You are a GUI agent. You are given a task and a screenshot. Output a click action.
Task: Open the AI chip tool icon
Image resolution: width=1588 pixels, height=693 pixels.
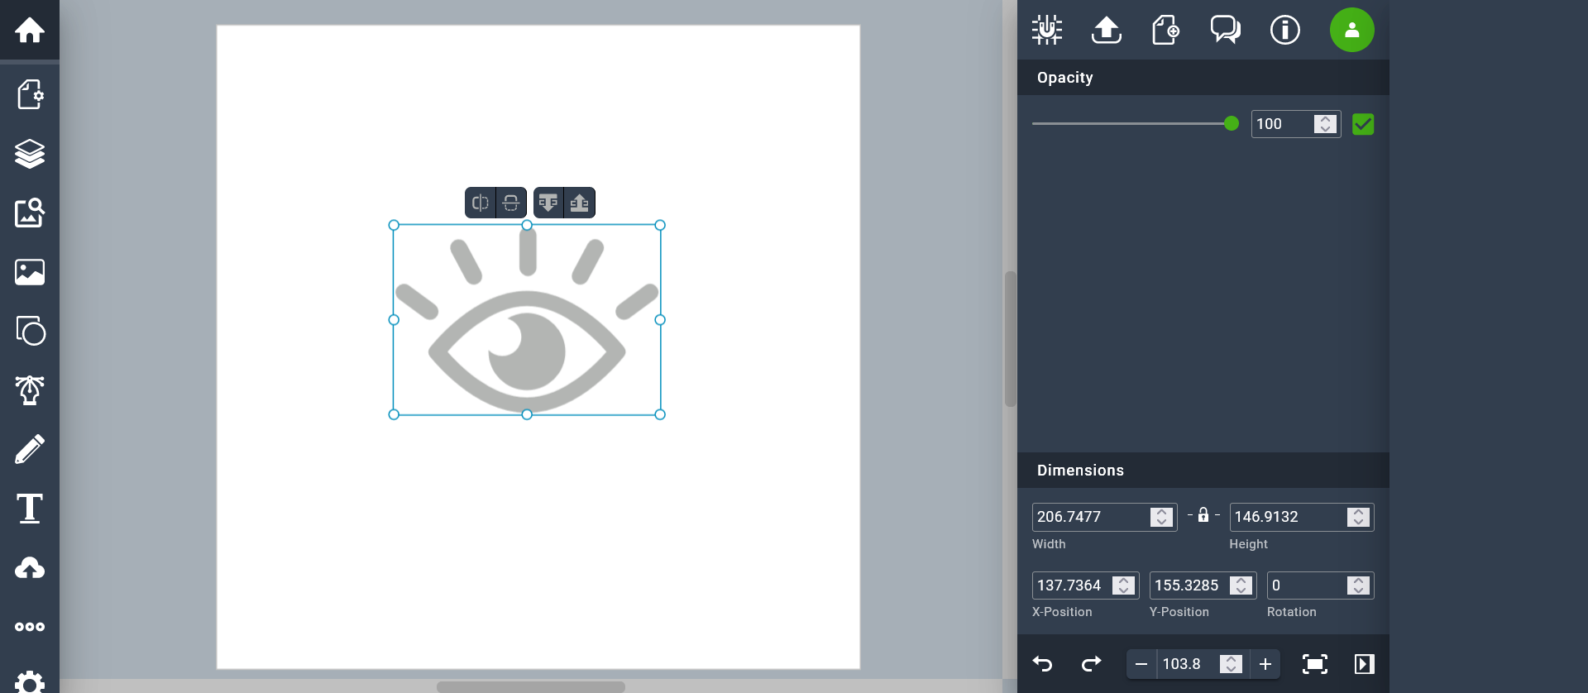tap(1047, 30)
